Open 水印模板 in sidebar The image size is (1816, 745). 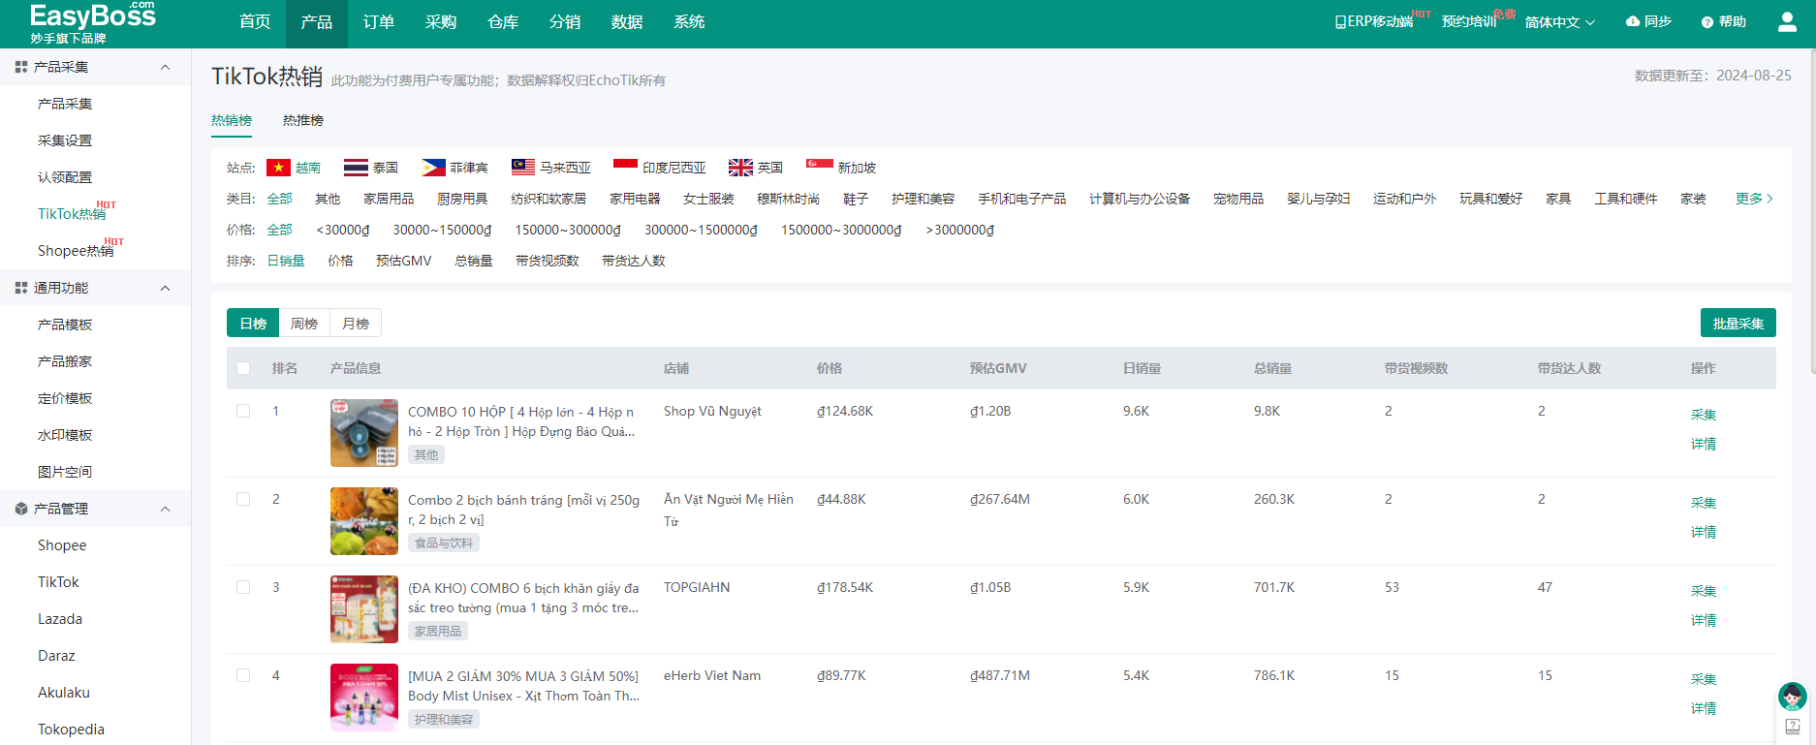[x=65, y=435]
